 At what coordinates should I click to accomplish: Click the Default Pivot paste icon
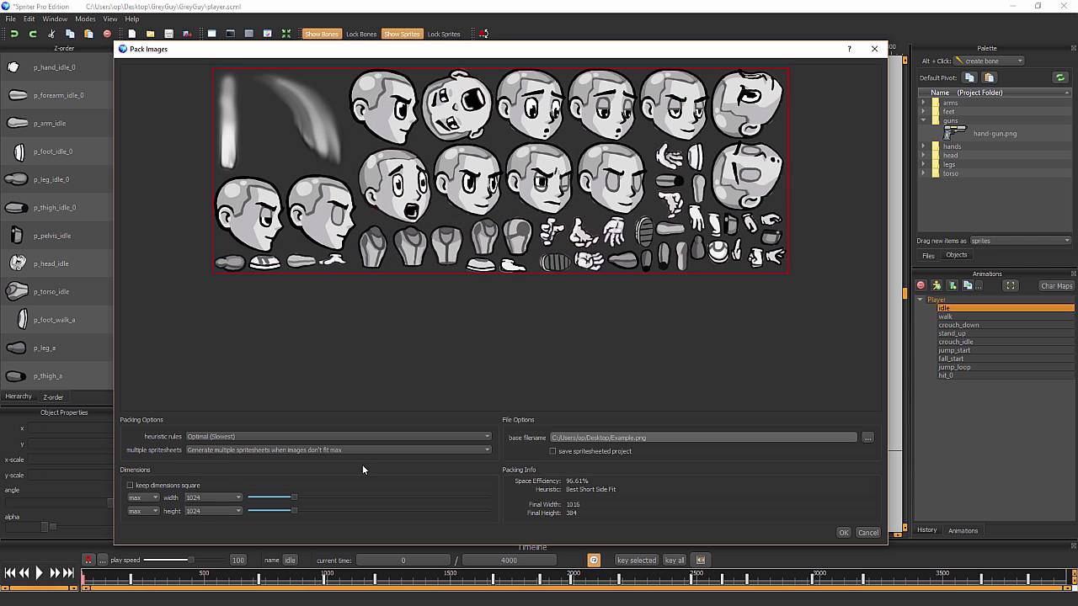[989, 77]
